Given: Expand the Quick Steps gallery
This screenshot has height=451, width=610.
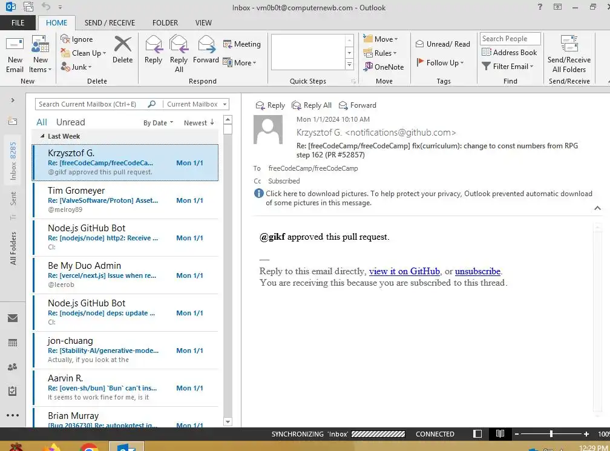Looking at the screenshot, I should click(x=349, y=65).
